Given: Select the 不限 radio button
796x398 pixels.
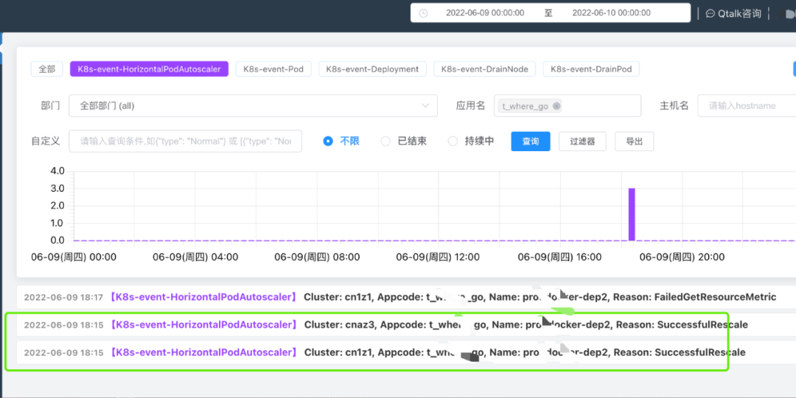Looking at the screenshot, I should pos(328,141).
